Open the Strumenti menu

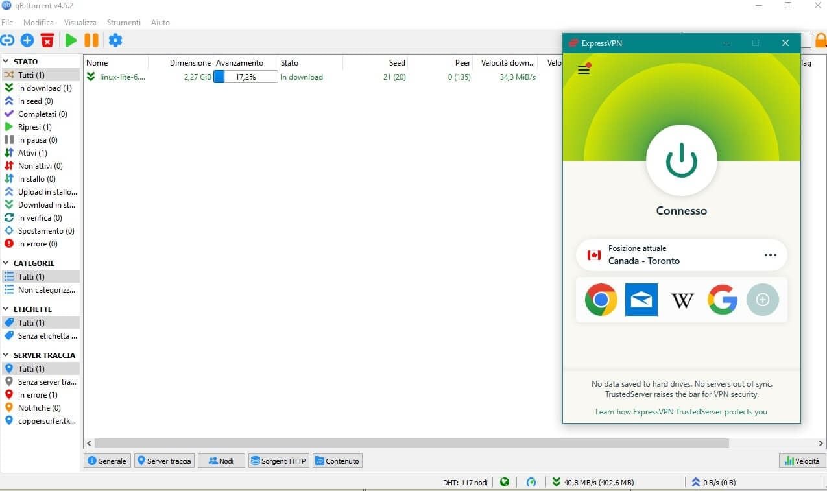coord(124,23)
